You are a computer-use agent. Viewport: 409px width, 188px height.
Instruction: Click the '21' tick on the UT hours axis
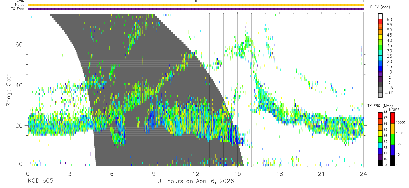pos(322,174)
